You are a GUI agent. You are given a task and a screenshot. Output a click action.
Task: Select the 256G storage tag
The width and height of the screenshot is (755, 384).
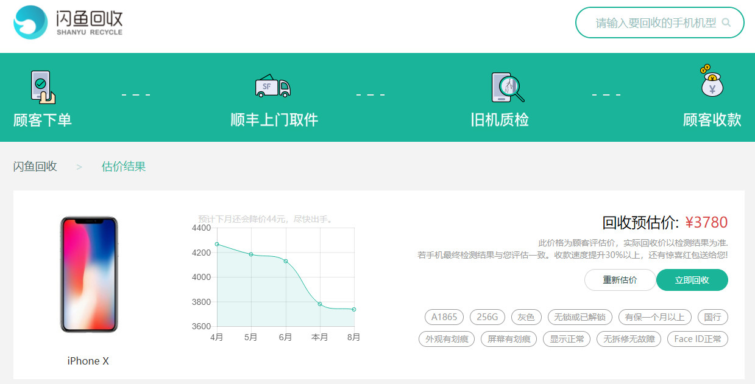point(487,317)
